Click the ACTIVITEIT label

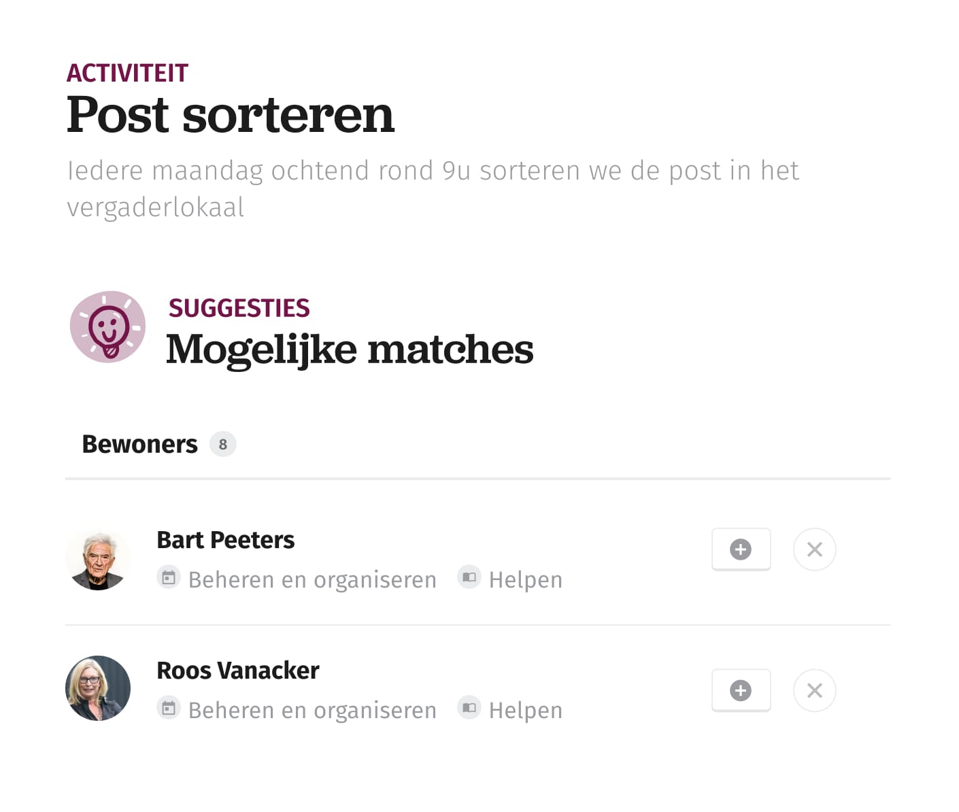pyautogui.click(x=127, y=73)
